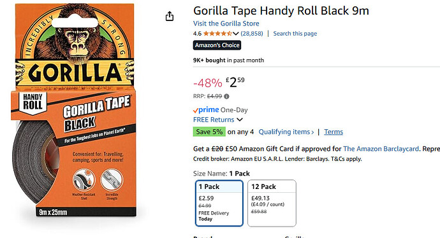
Task: Select the 1 Pack size option
Action: (x=219, y=203)
